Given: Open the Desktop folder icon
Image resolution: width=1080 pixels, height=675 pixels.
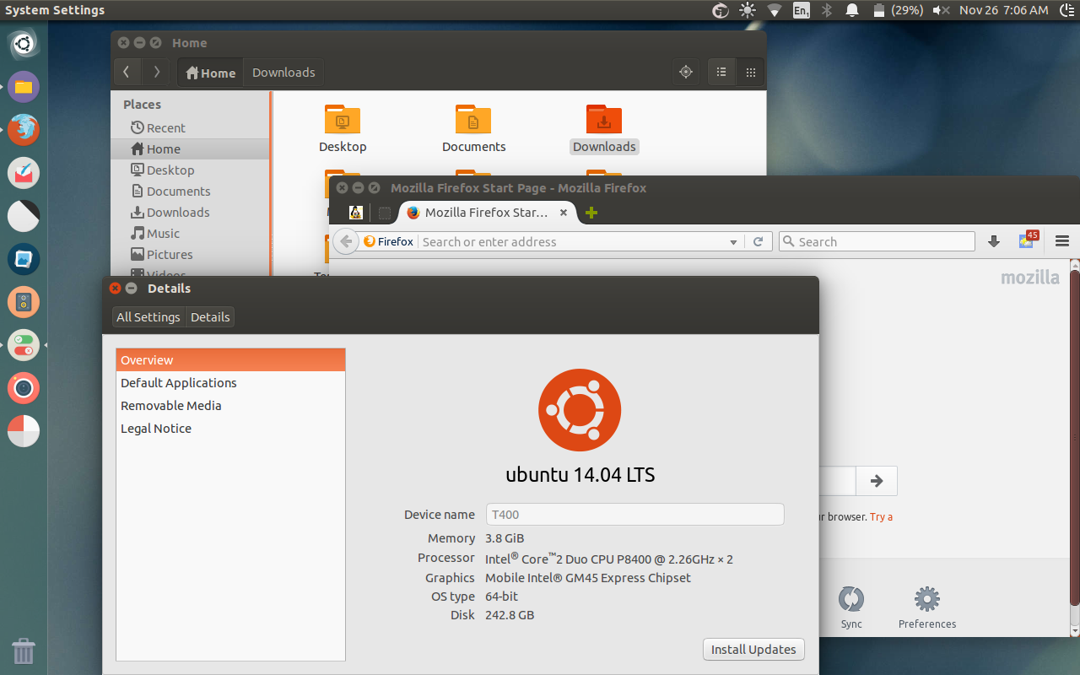Looking at the screenshot, I should pos(343,119).
